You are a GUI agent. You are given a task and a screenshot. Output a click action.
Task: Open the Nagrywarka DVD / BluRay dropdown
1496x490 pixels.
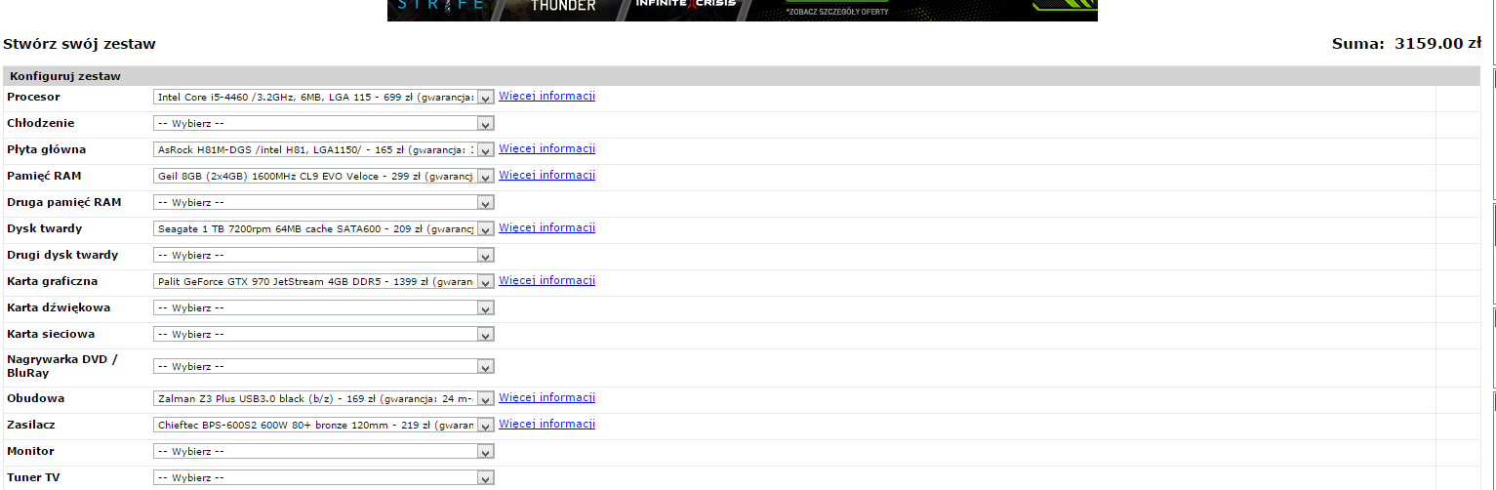(324, 367)
